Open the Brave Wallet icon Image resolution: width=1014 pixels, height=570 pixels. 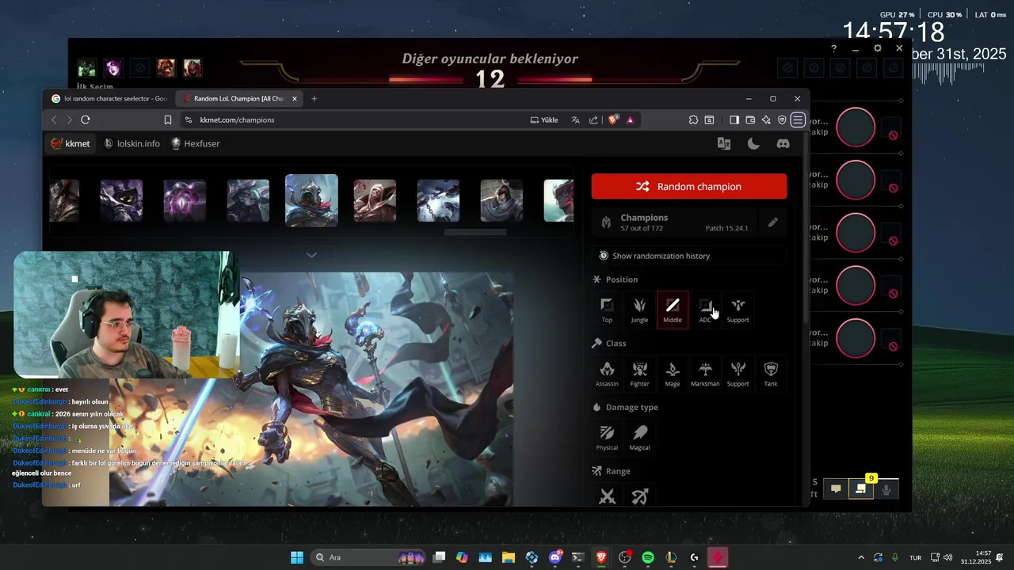(750, 120)
